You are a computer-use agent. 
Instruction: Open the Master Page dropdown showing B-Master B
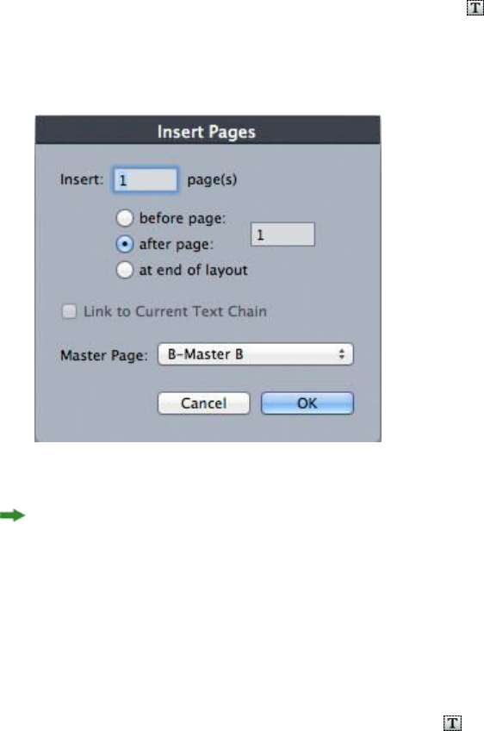(x=255, y=354)
